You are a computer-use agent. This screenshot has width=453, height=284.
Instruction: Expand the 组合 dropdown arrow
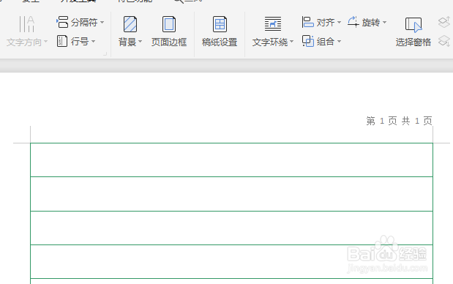click(339, 42)
